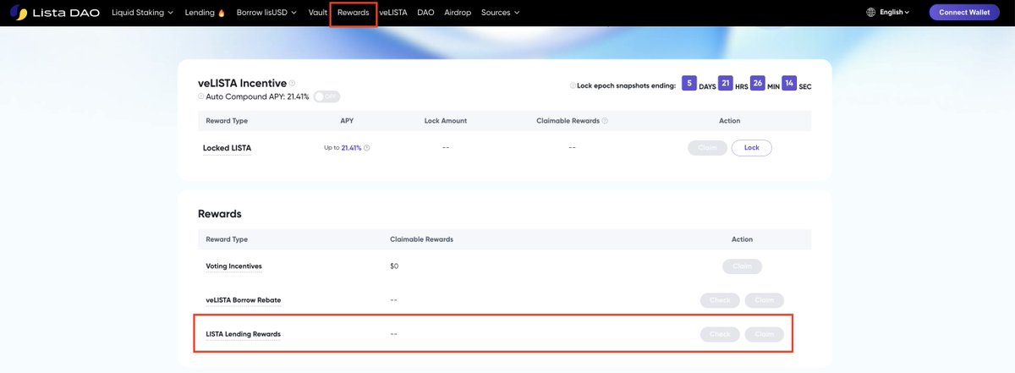This screenshot has width=1015, height=373.
Task: Click the 21.41% APY value
Action: tap(351, 148)
